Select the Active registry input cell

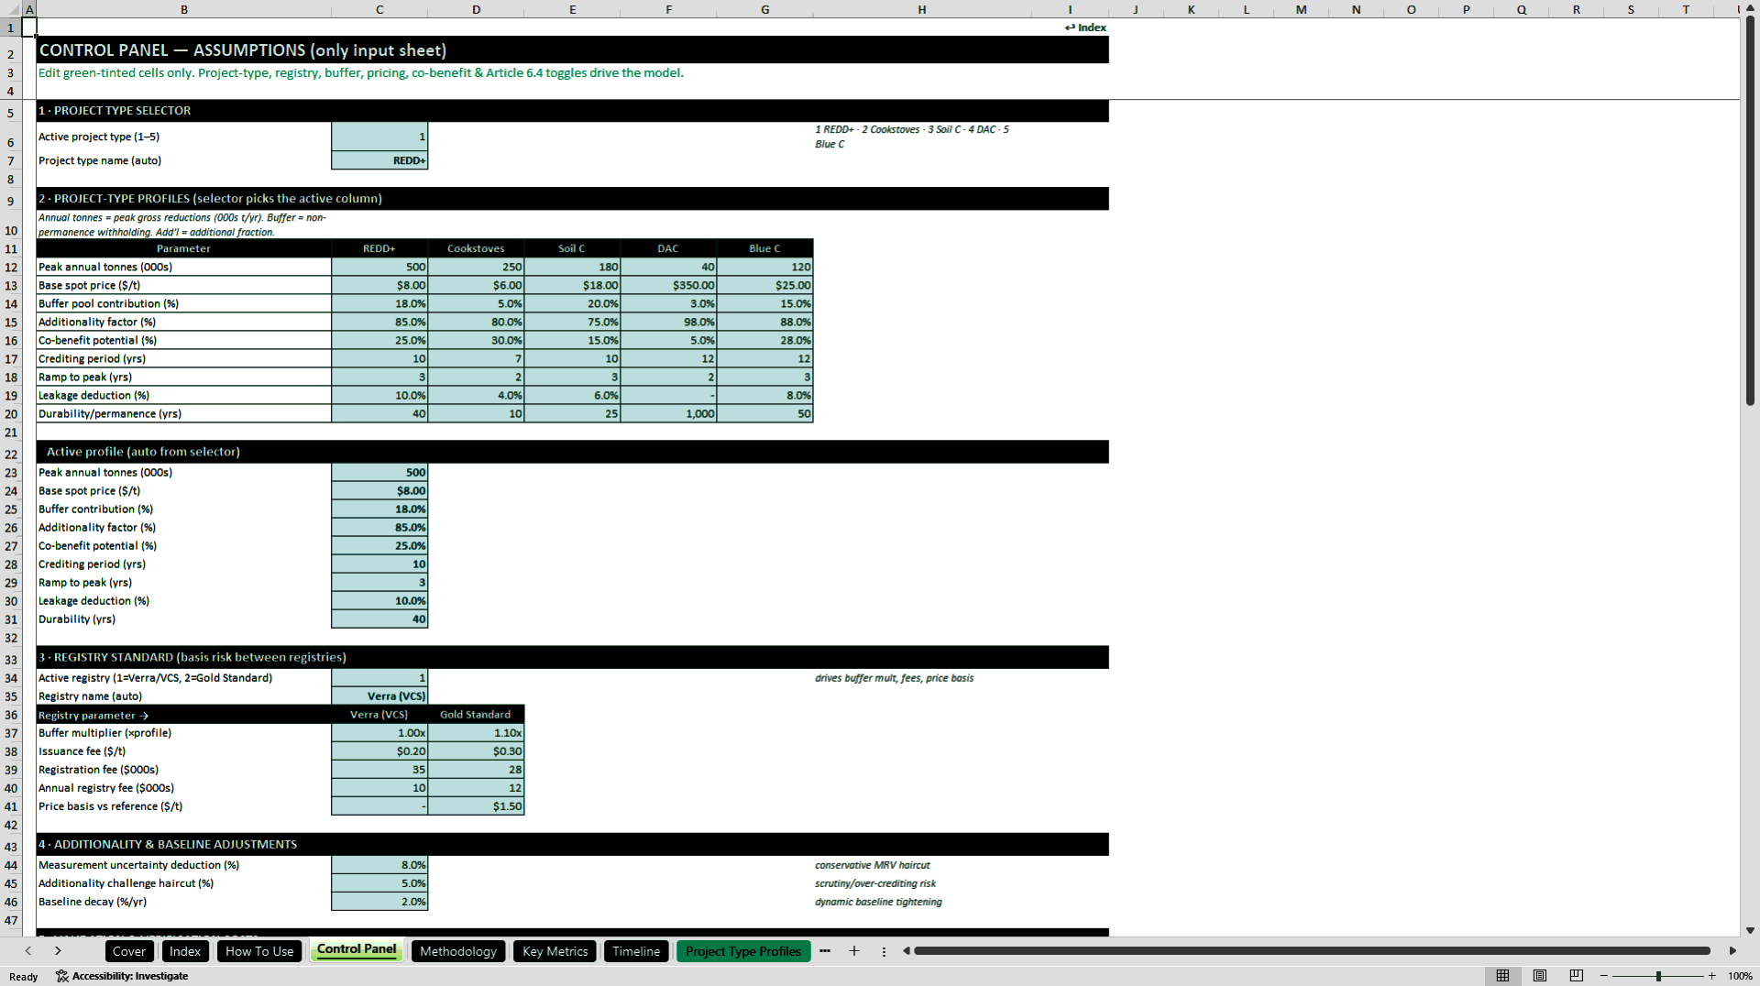379,678
